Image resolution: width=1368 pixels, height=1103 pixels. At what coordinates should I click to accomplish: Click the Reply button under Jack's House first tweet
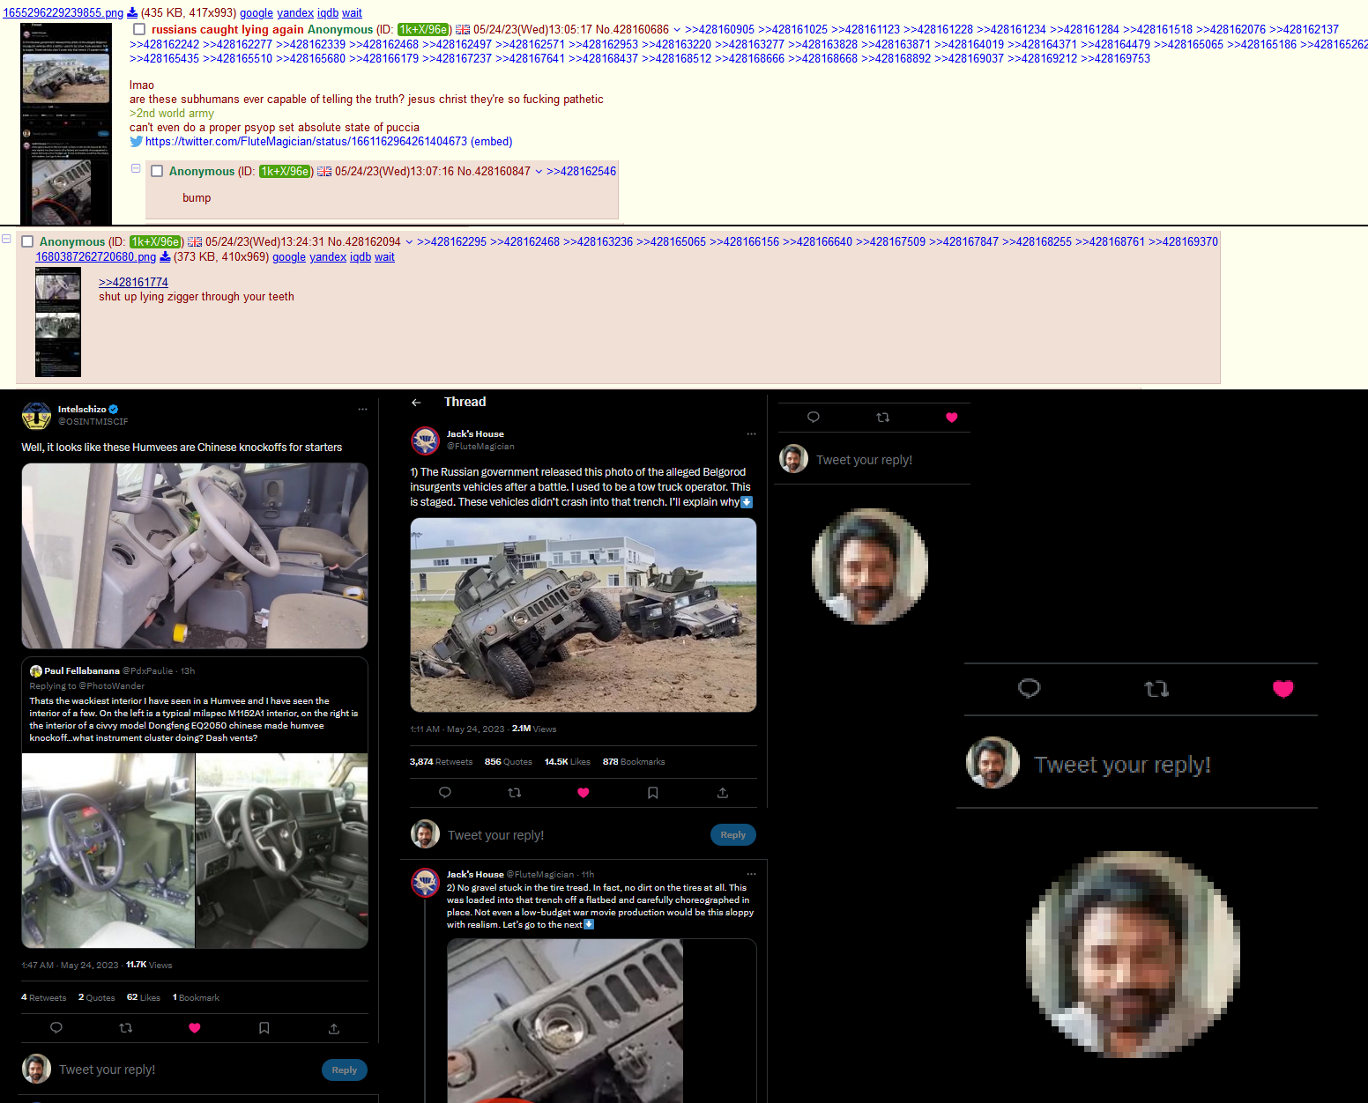[x=733, y=835]
